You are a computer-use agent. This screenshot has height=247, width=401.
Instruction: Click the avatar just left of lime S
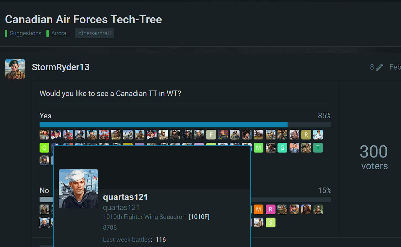[x=259, y=222]
